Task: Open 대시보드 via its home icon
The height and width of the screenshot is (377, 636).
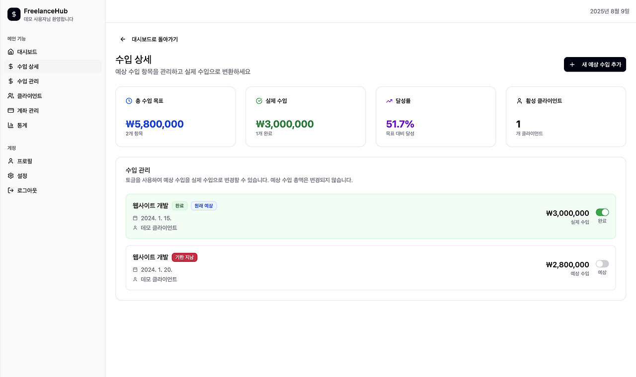Action: point(11,52)
